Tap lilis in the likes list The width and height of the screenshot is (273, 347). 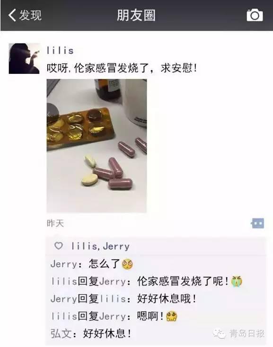(x=84, y=246)
